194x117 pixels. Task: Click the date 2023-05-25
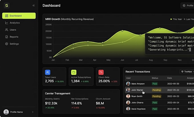tap(173, 109)
